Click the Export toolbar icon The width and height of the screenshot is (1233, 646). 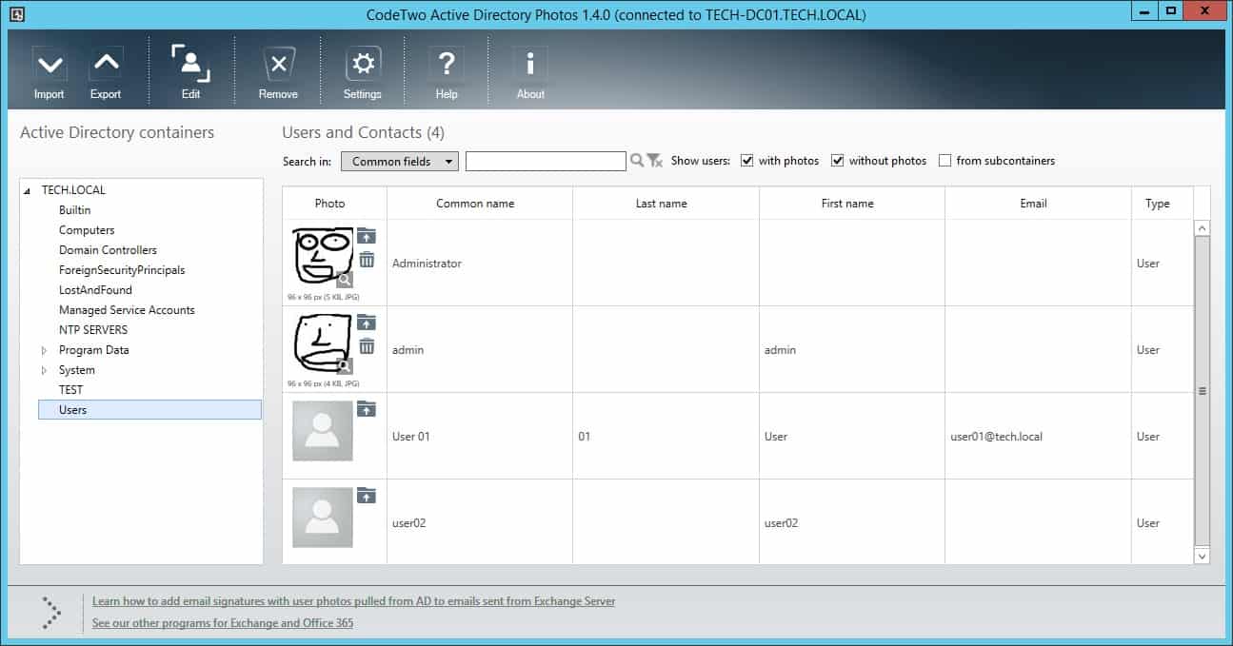[x=106, y=67]
